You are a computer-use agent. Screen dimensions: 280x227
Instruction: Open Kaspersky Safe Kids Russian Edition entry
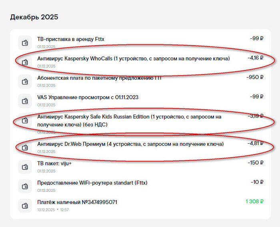pyautogui.click(x=129, y=121)
